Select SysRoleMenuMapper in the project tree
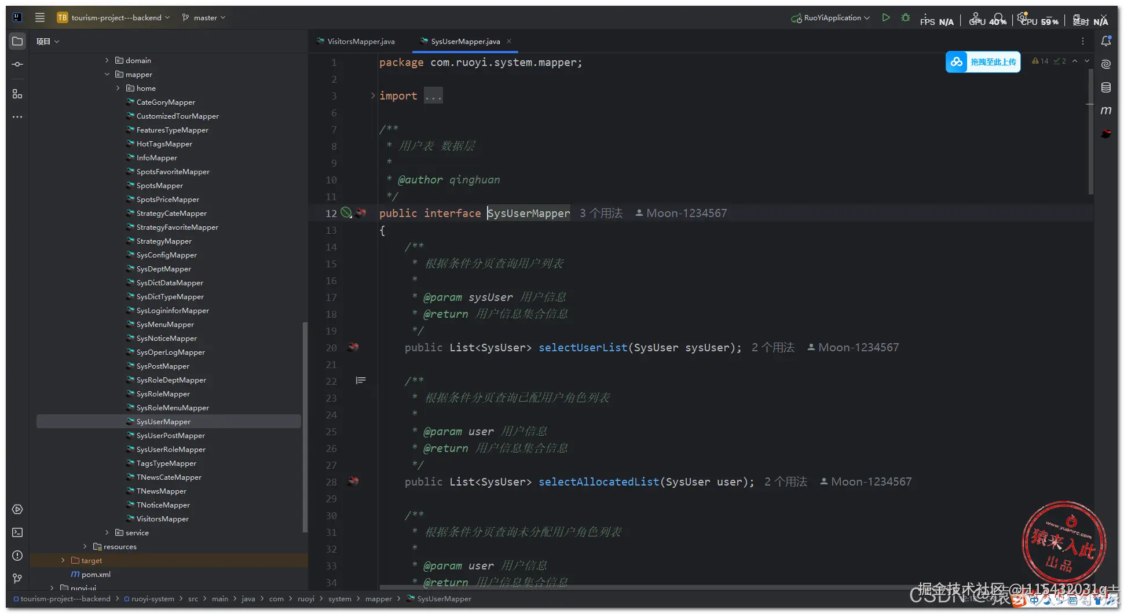1124x614 pixels. click(x=173, y=407)
